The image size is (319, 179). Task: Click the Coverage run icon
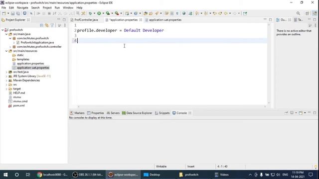pos(108,13)
